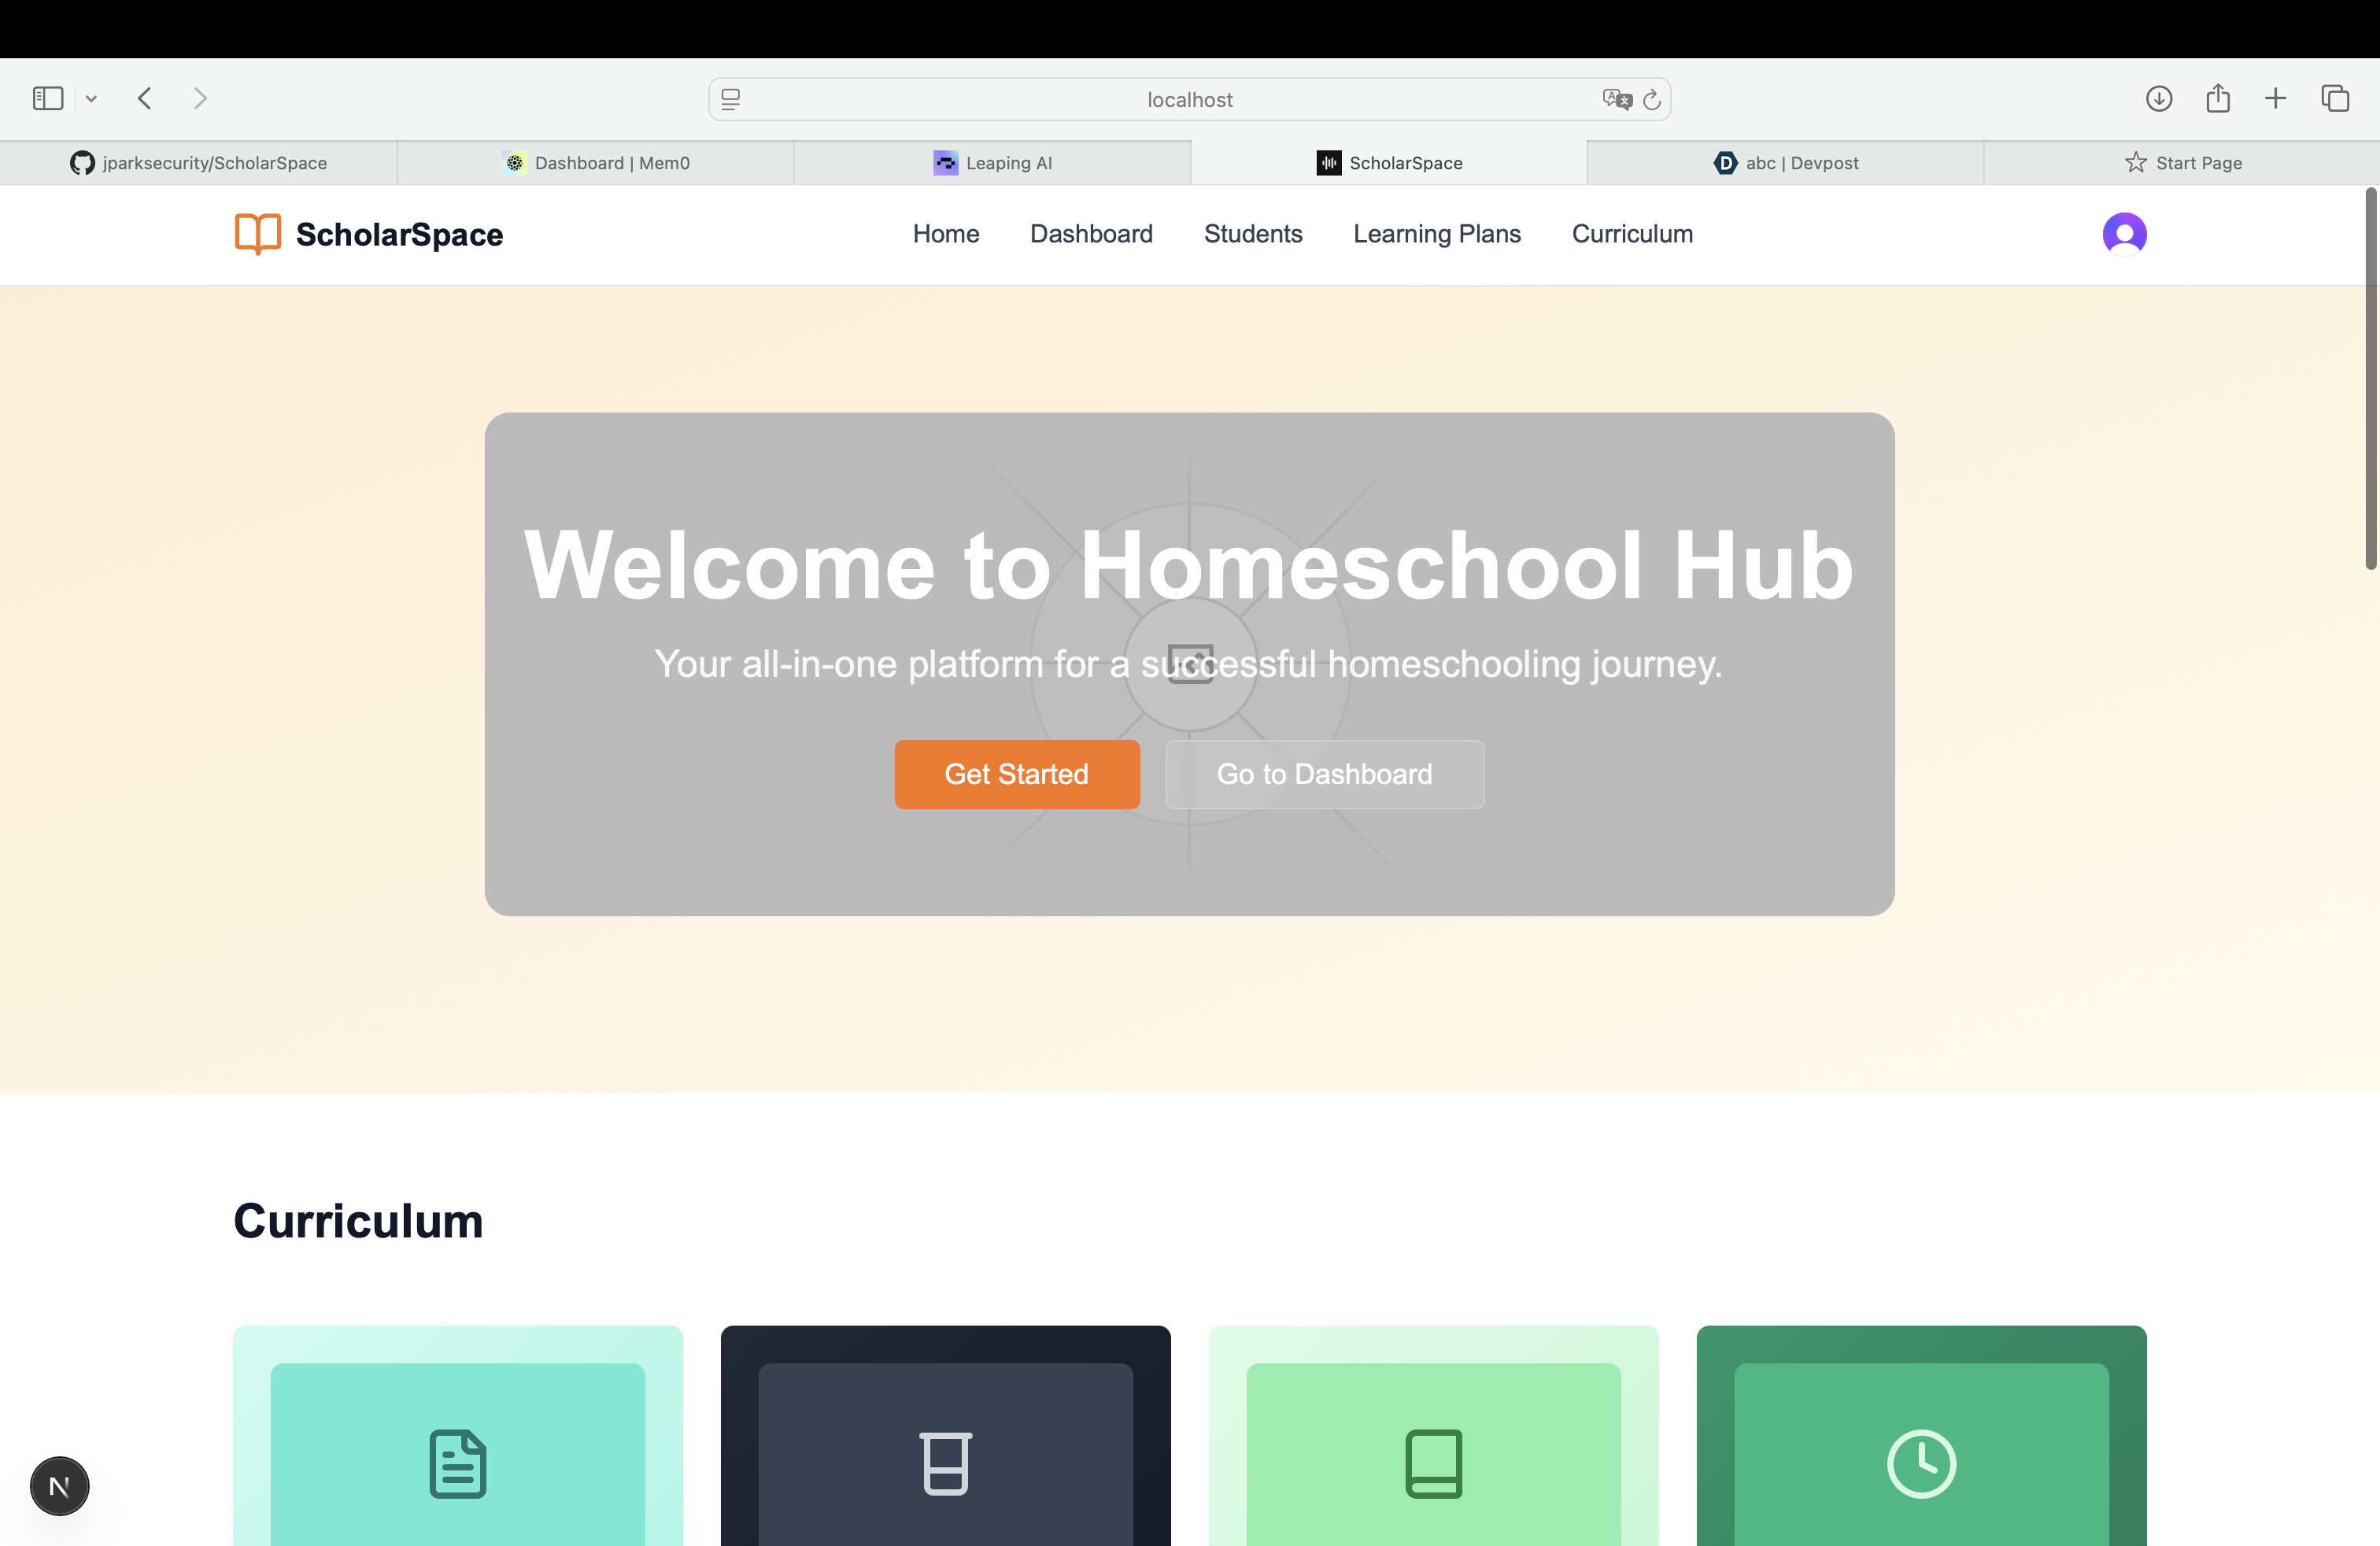Click the Safari downloads icon

pyautogui.click(x=2159, y=98)
